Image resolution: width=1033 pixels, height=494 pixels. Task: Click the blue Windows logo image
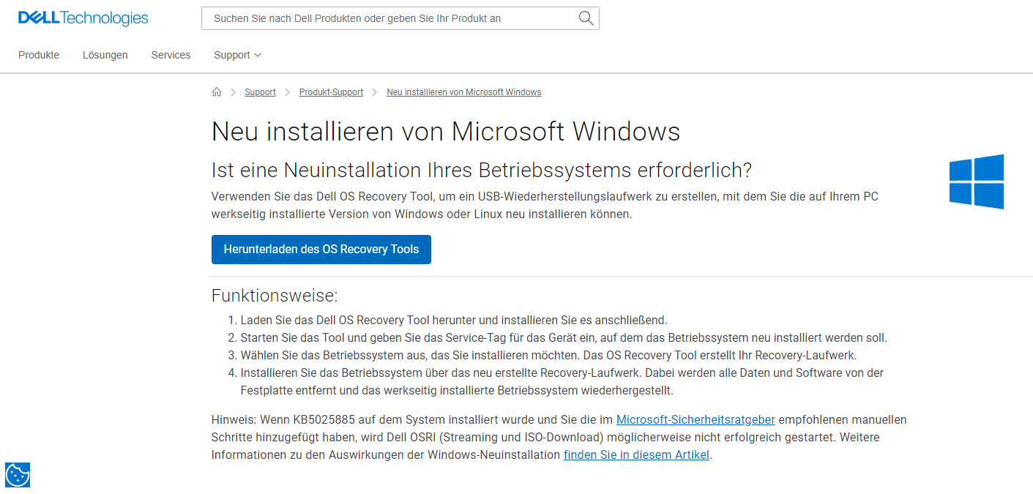click(x=976, y=181)
